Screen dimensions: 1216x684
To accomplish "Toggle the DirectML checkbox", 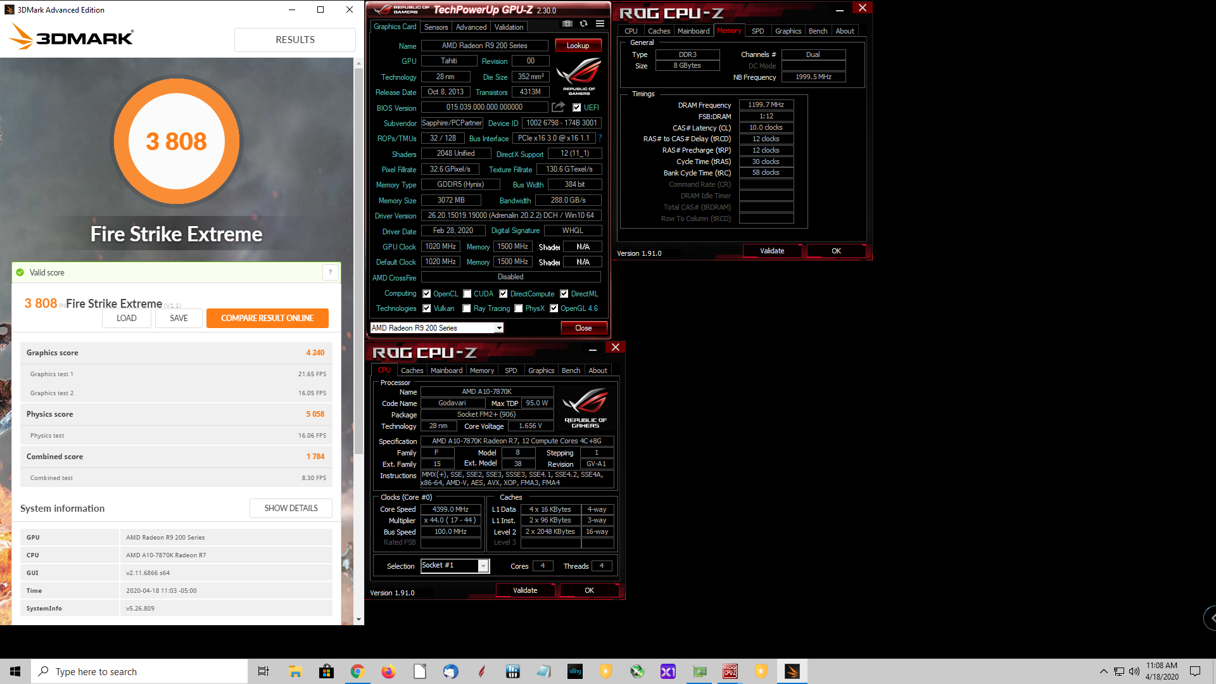I will tap(564, 294).
